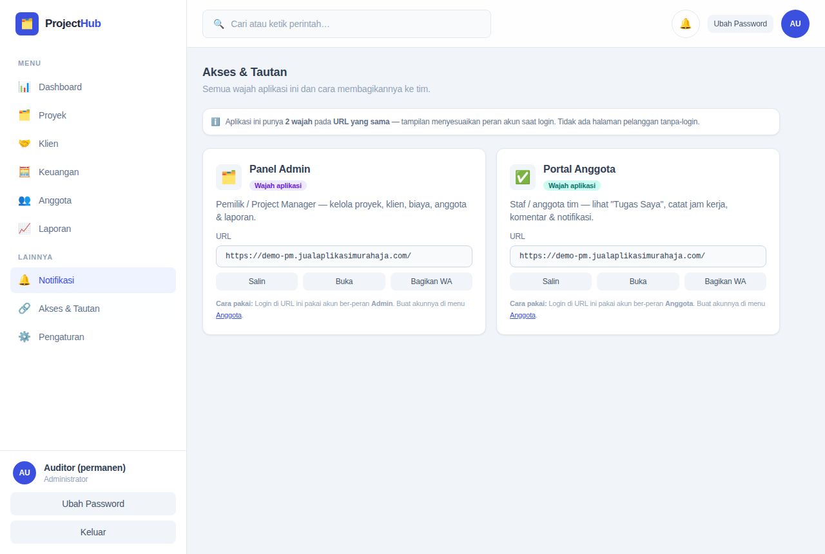Open Akses & Tautan in the sidebar
The height and width of the screenshot is (554, 825).
93,309
